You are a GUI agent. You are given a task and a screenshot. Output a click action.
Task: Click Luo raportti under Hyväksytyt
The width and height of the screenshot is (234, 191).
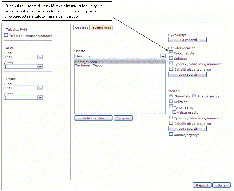coord(187,40)
